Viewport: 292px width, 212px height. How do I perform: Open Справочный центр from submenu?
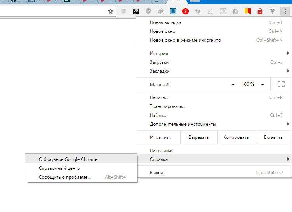click(59, 168)
